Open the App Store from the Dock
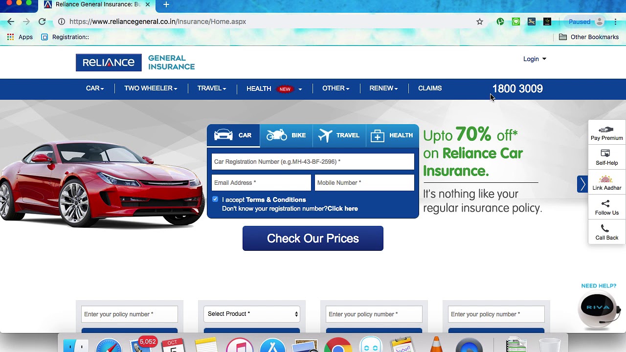 [x=272, y=346]
